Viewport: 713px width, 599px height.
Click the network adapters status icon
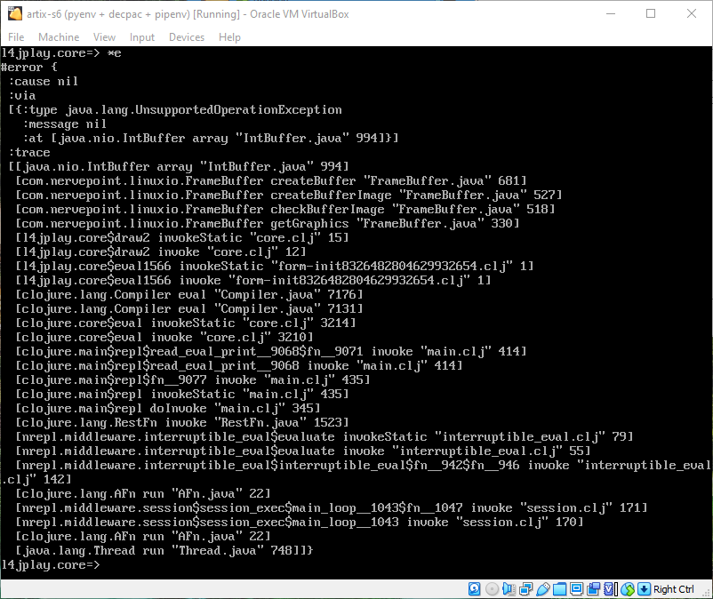point(525,589)
